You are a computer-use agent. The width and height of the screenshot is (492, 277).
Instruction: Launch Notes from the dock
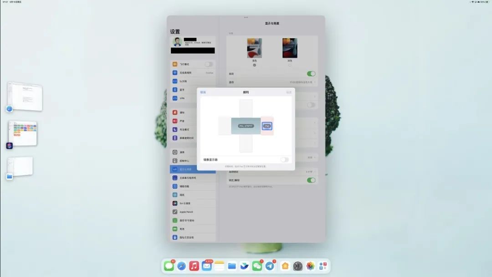[x=219, y=266]
